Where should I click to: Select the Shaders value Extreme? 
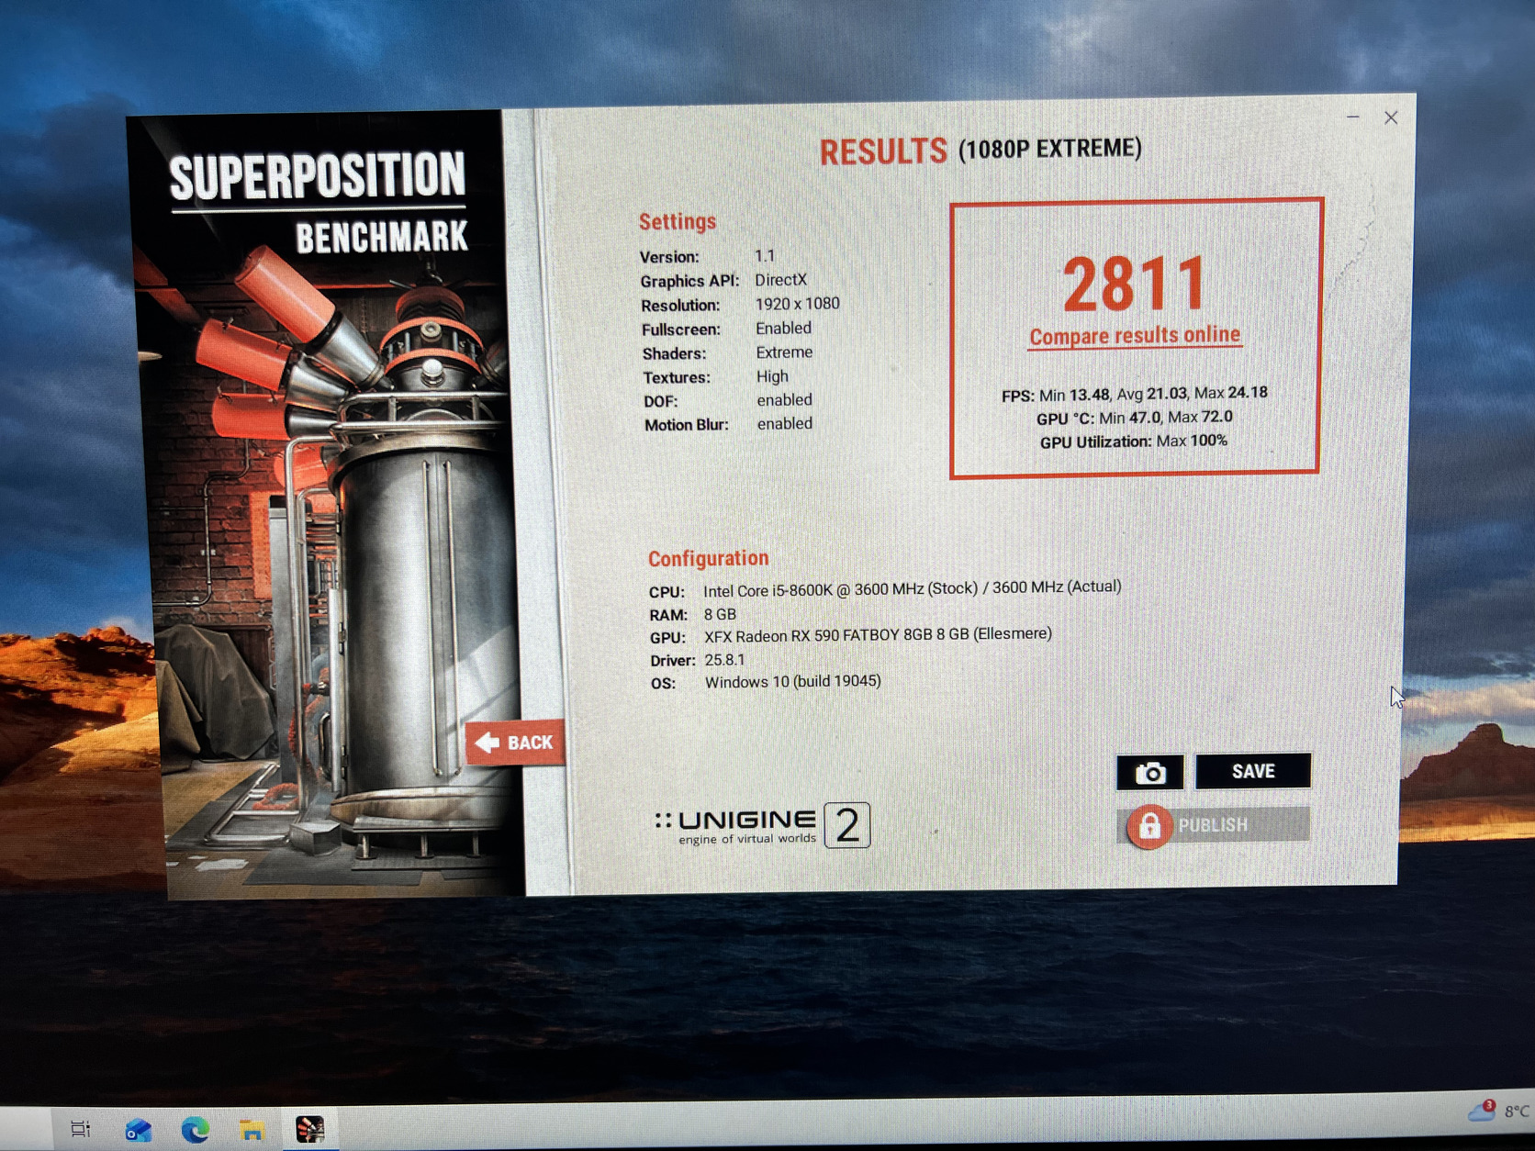[785, 352]
